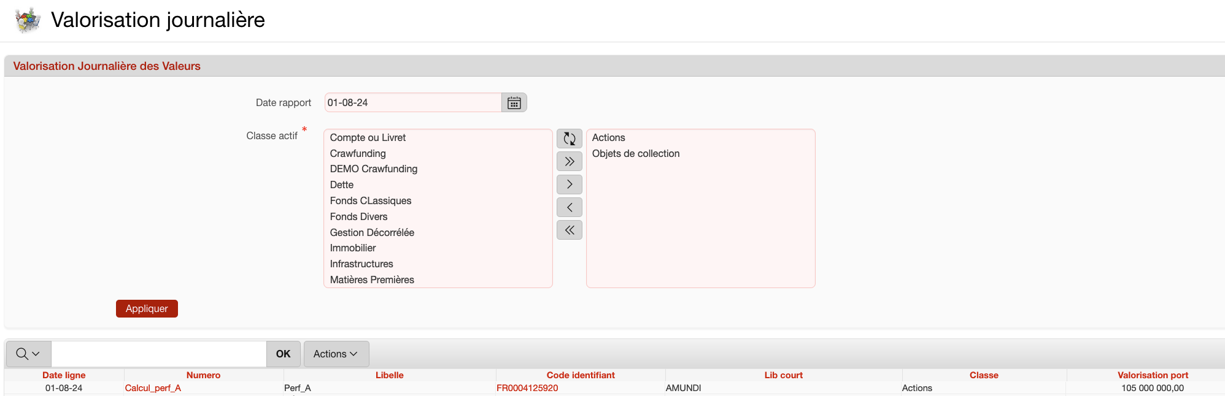
Task: Open the search column selector magnifier
Action: [28, 354]
